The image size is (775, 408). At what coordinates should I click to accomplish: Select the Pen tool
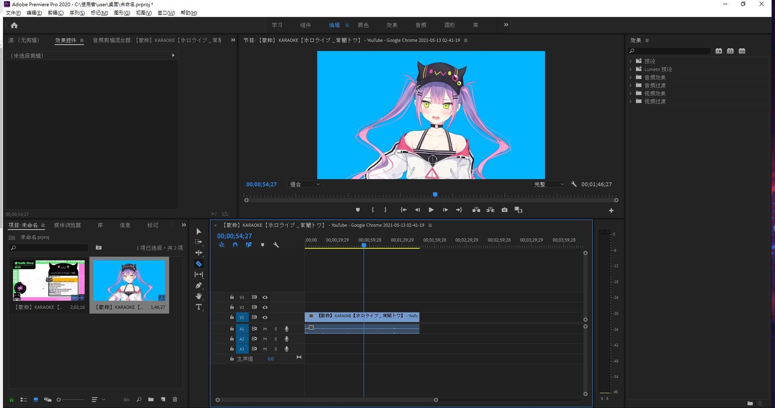point(199,285)
